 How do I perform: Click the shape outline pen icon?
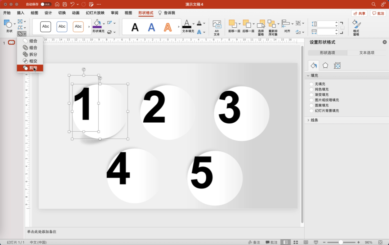point(109,23)
